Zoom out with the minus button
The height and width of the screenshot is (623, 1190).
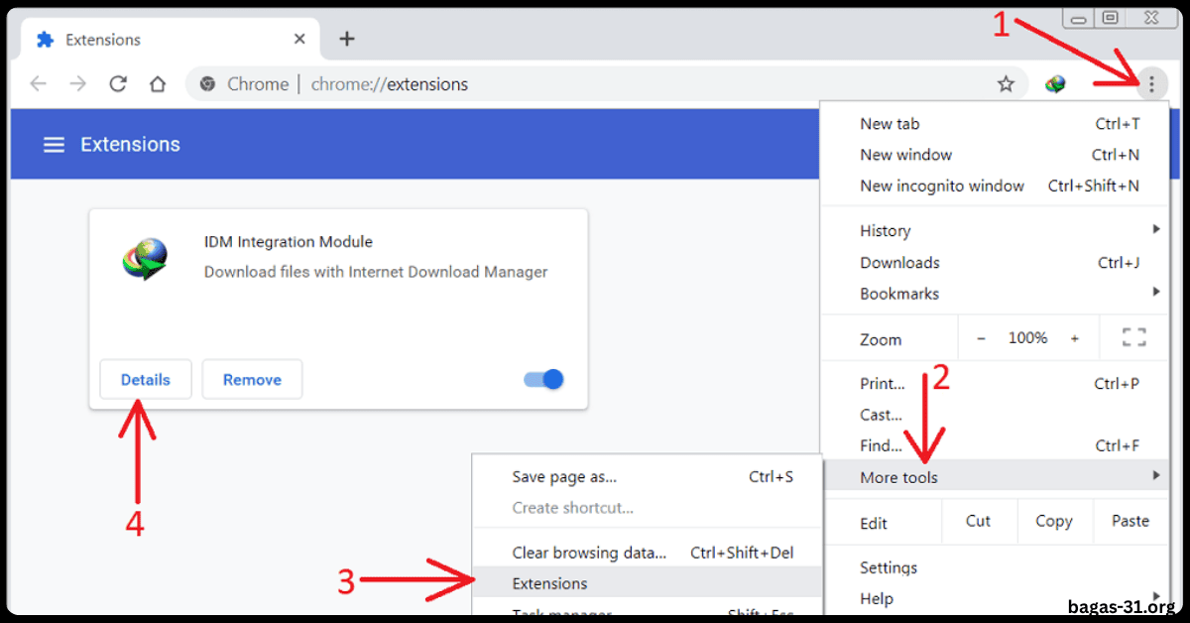click(x=981, y=338)
